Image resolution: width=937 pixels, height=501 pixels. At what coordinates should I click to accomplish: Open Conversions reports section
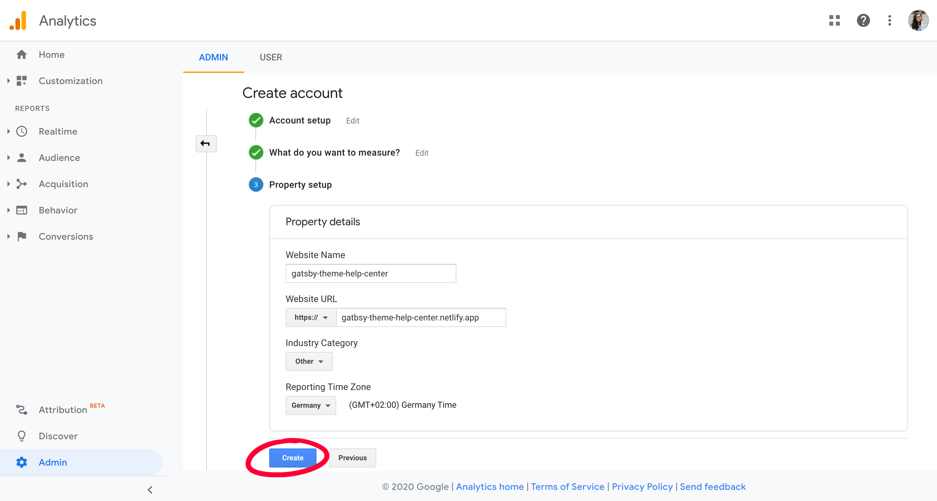coord(66,236)
